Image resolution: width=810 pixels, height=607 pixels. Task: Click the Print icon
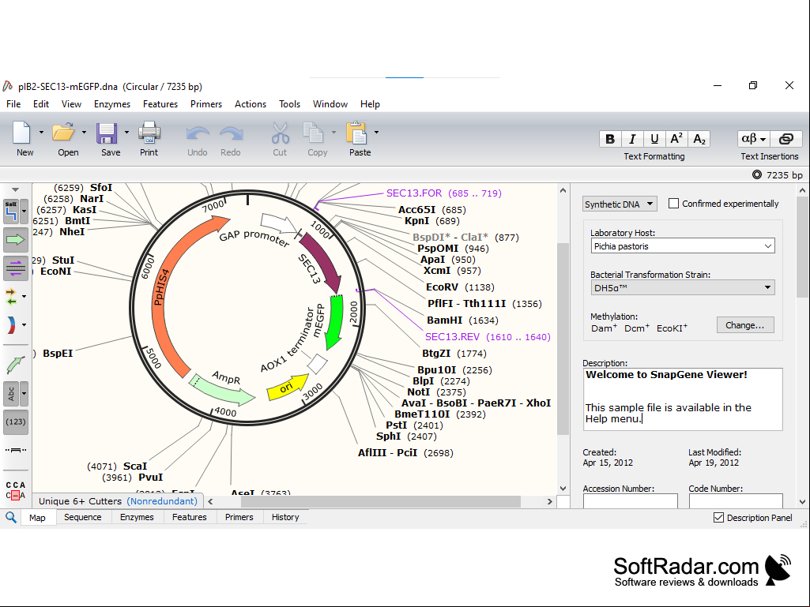click(149, 133)
